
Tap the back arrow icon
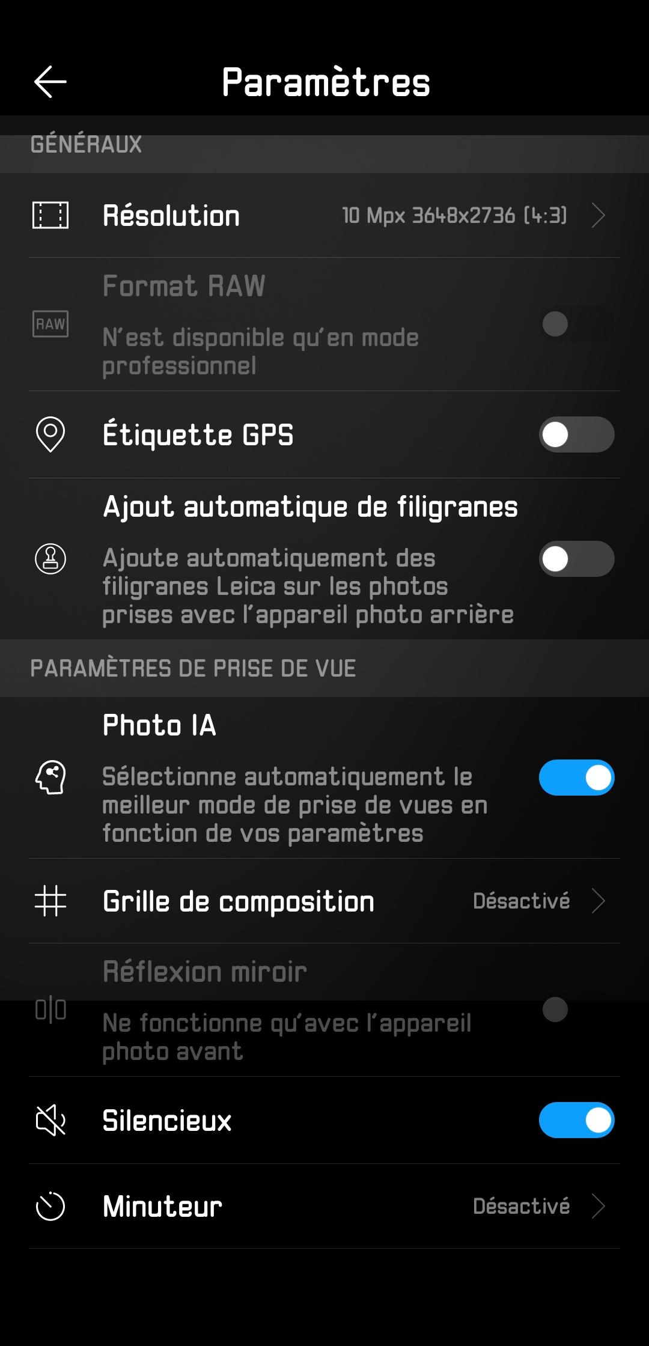(x=50, y=82)
